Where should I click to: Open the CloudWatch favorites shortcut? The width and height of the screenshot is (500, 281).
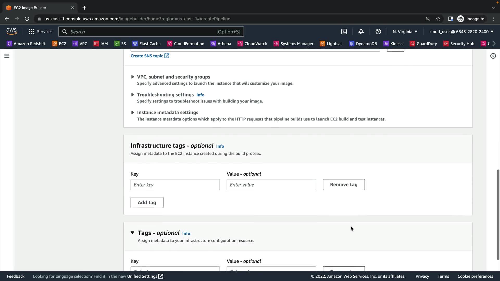tap(252, 43)
